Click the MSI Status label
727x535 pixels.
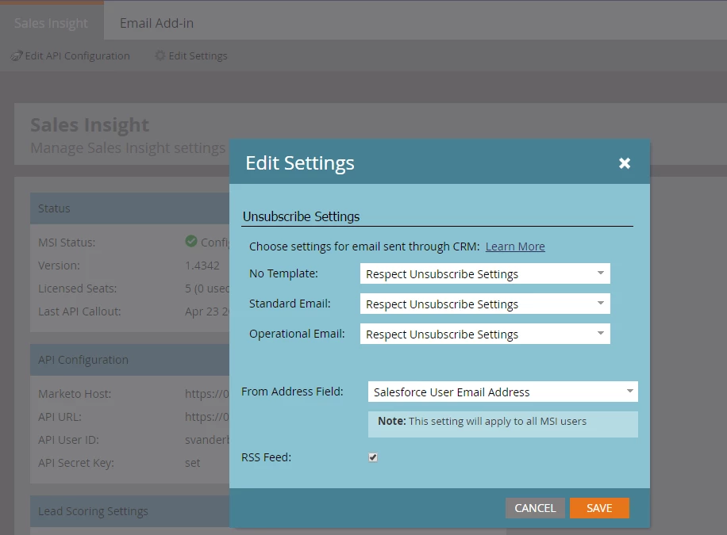tap(67, 243)
